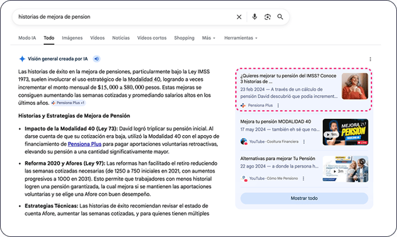Image resolution: width=397 pixels, height=237 pixels.
Task: Click the thumbnail of the woman in orange
Action: click(x=355, y=86)
